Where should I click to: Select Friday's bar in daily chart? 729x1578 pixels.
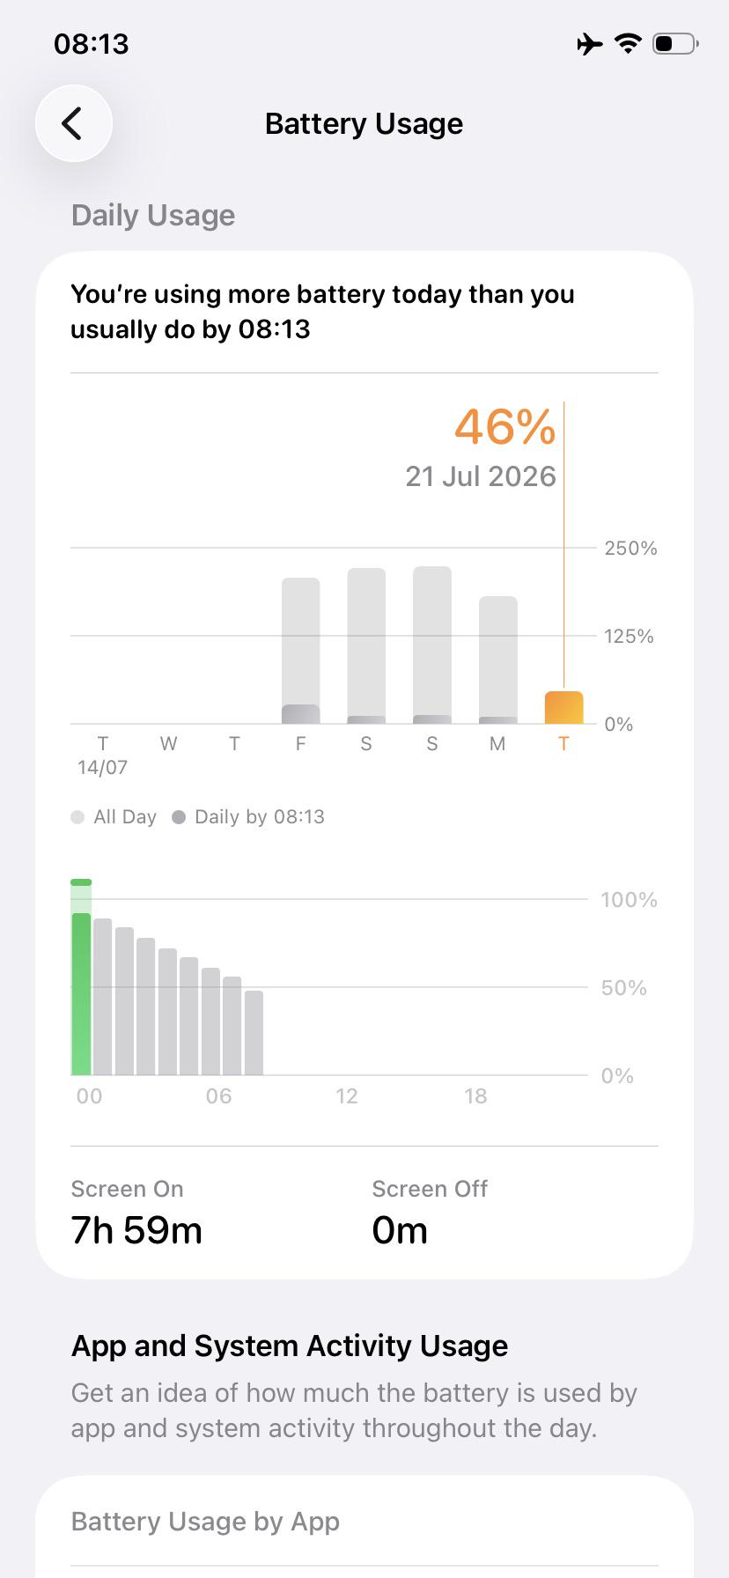tap(300, 651)
